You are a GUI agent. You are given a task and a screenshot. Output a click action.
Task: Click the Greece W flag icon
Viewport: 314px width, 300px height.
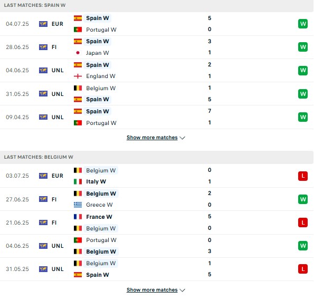(x=78, y=205)
